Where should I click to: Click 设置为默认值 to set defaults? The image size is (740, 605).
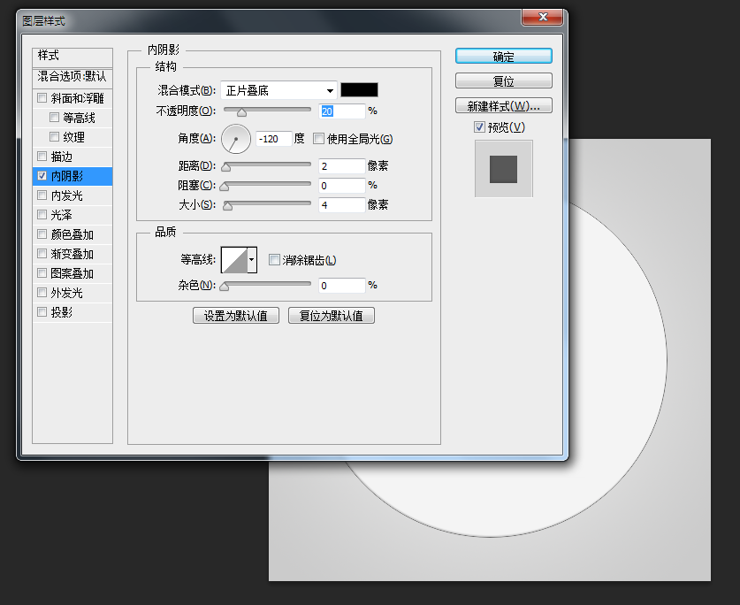point(235,315)
